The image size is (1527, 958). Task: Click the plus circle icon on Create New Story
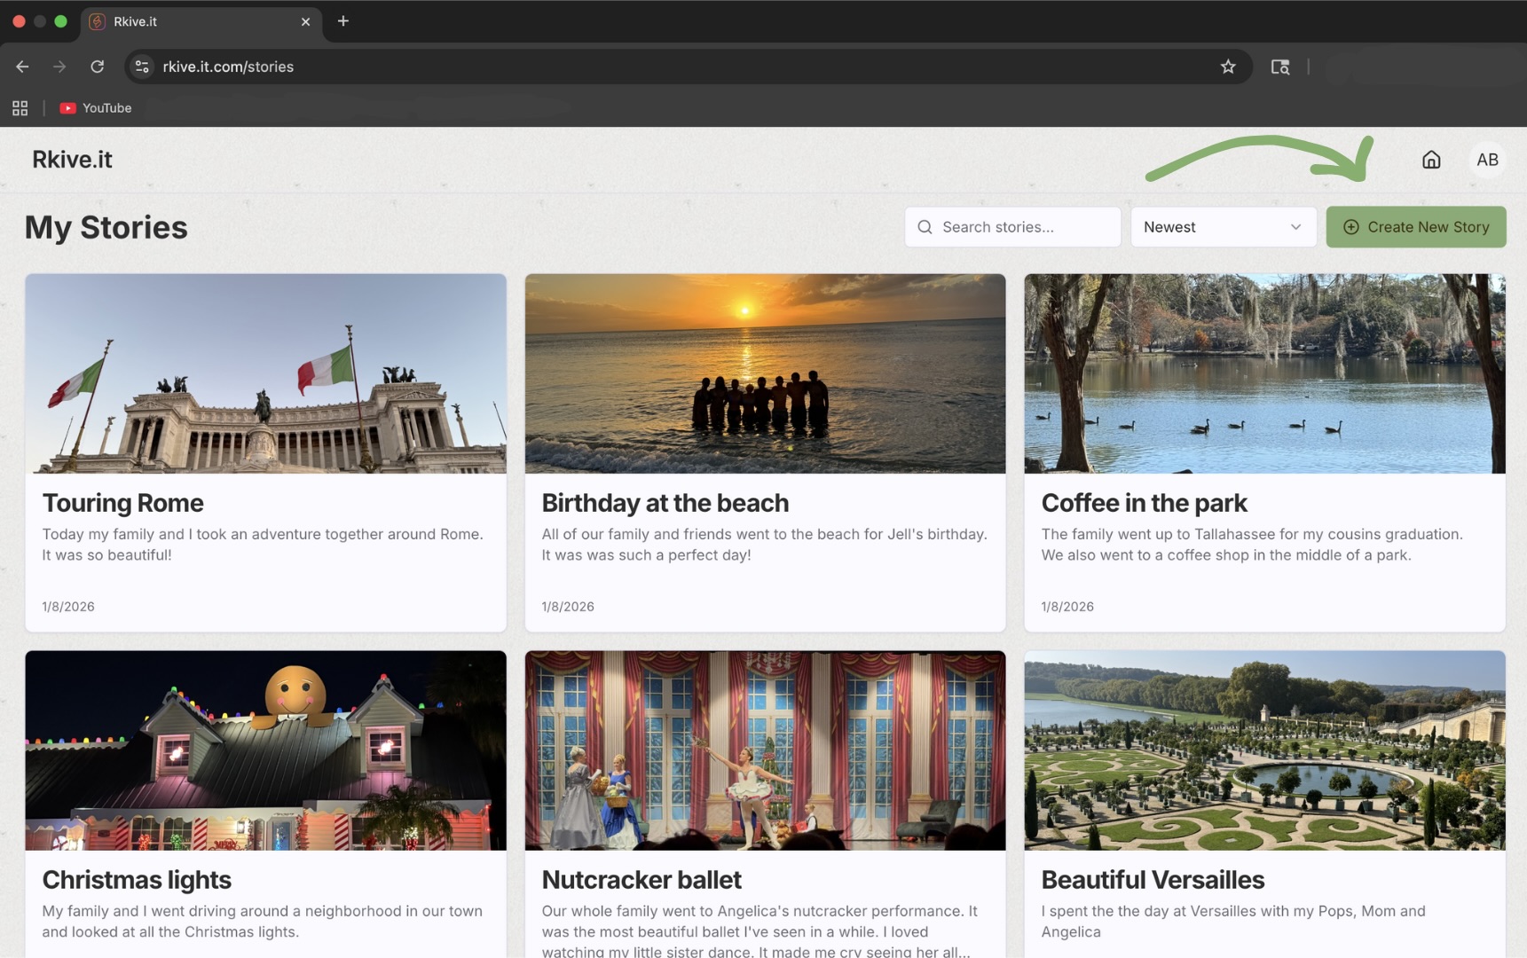coord(1350,227)
